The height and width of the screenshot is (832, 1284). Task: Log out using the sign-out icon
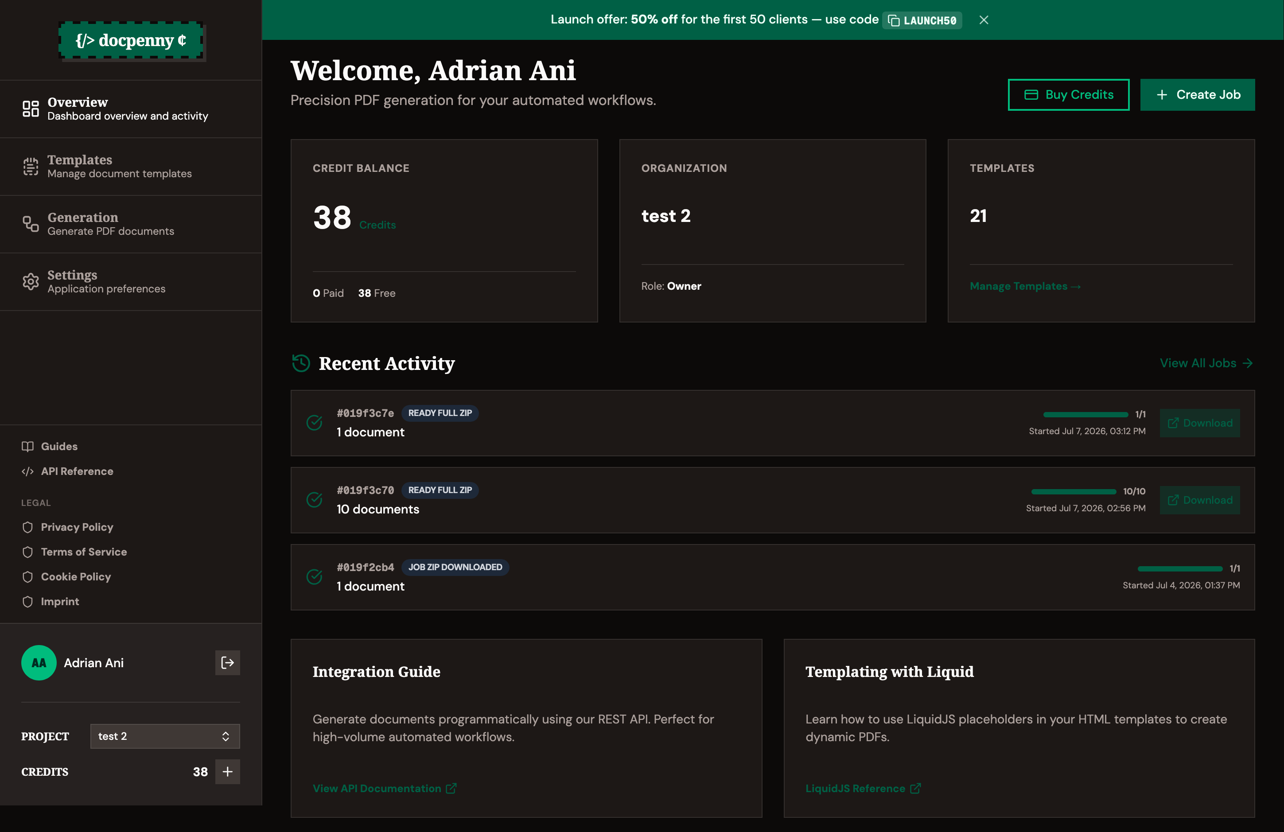point(228,663)
